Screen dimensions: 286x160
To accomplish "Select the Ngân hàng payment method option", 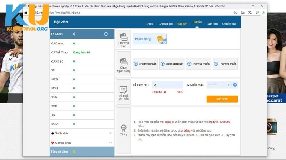I will (x=149, y=39).
